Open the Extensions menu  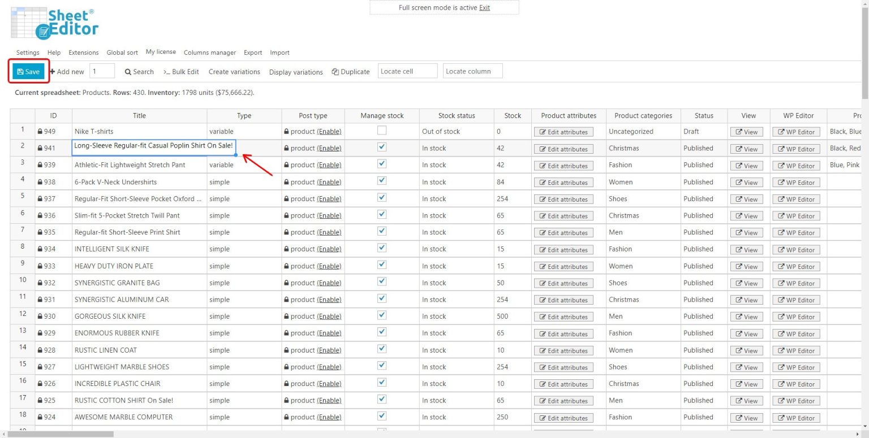[x=83, y=53]
